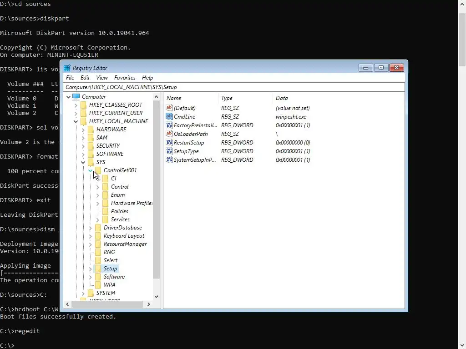Click the HARDWARE key folder icon

pos(91,130)
